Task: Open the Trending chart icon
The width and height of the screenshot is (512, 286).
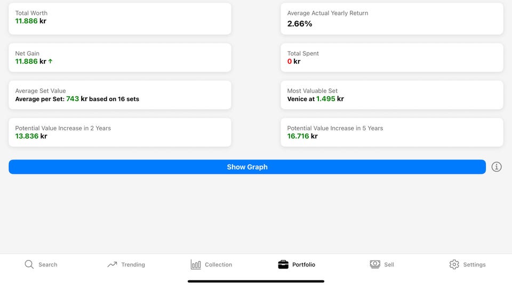Action: point(112,264)
